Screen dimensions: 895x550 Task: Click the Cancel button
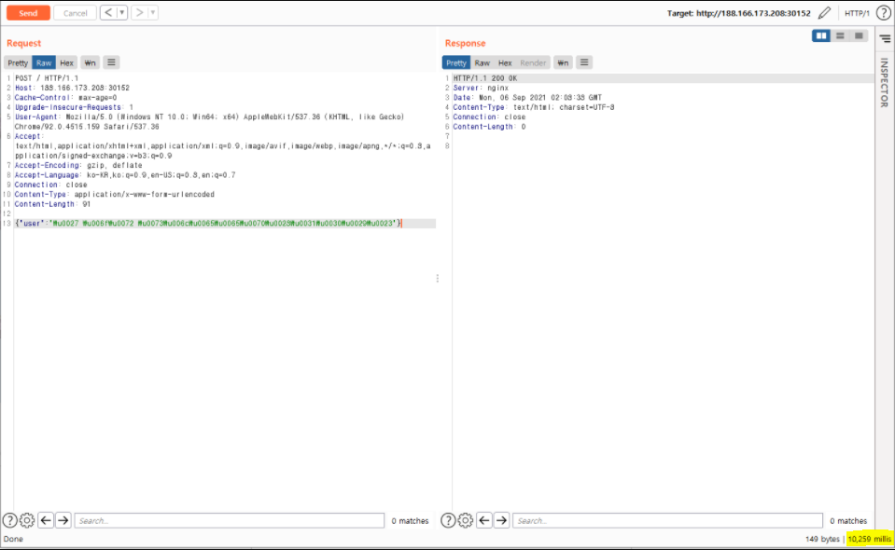(x=75, y=13)
